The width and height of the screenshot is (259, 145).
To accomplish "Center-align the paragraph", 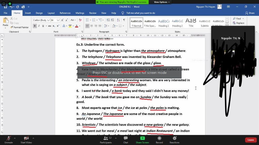I will click(92, 26).
